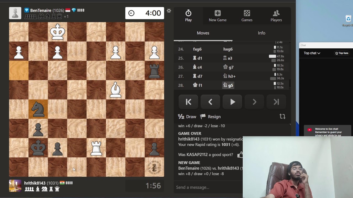The width and height of the screenshot is (353, 198).
Task: Open the Play tab
Action: [188, 16]
